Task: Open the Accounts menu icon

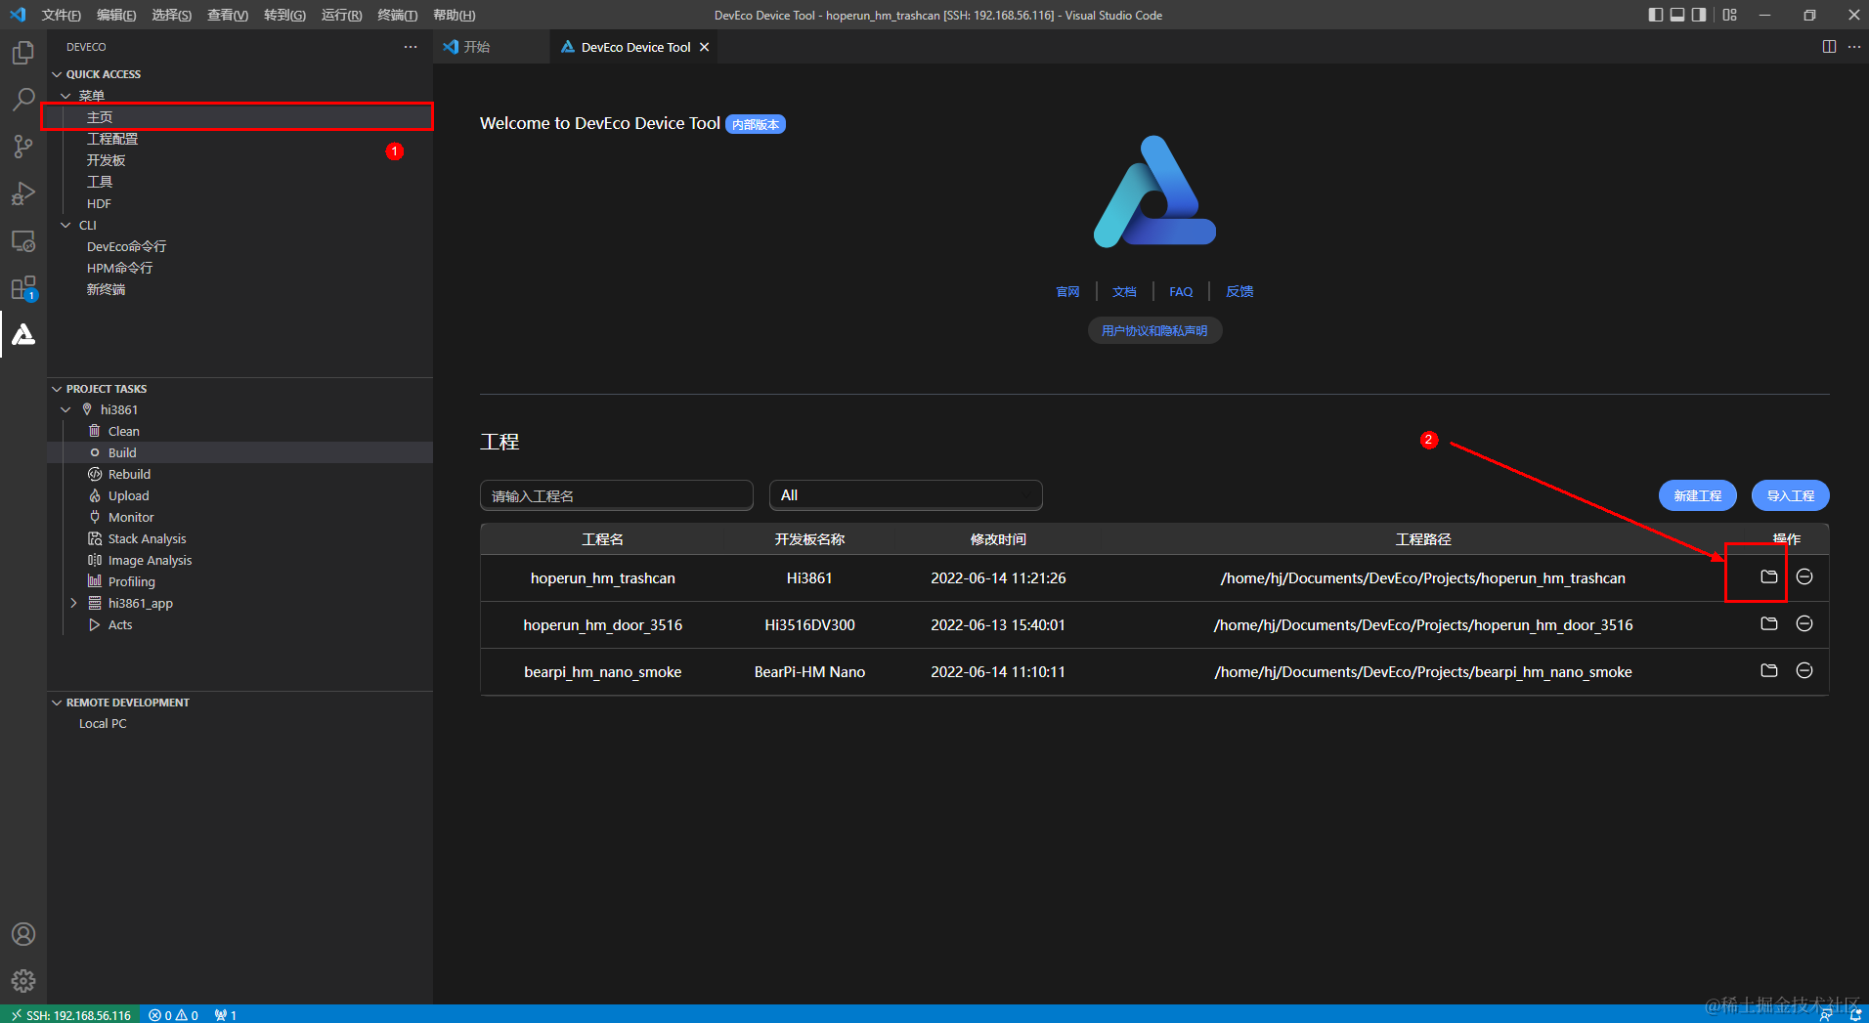Action: coord(23,934)
